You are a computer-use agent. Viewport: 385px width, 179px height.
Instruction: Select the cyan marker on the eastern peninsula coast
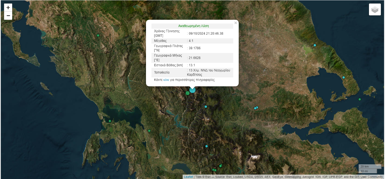point(344,77)
